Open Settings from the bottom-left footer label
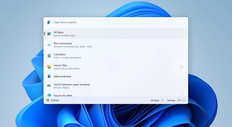The width and height of the screenshot is (232, 127). (55, 100)
